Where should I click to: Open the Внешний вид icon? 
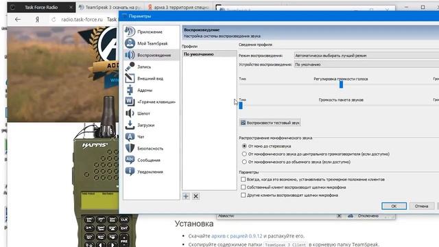(x=130, y=78)
